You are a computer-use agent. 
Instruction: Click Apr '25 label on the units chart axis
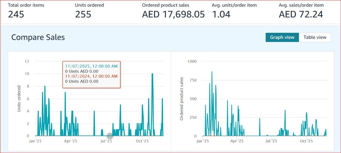click(x=71, y=141)
